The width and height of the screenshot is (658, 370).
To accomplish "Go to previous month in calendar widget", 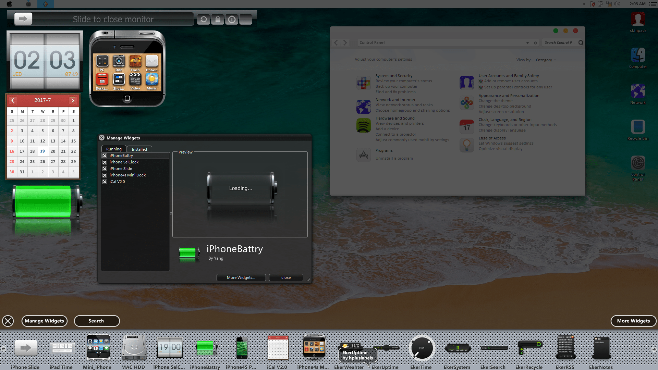I will click(13, 100).
